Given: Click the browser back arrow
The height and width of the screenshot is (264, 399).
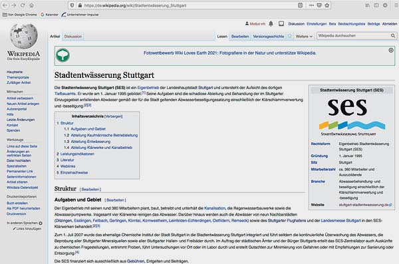Looking at the screenshot, I should tap(5, 5).
